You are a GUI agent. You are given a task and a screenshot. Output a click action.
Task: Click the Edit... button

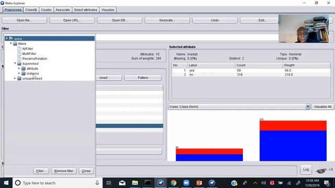[262, 20]
